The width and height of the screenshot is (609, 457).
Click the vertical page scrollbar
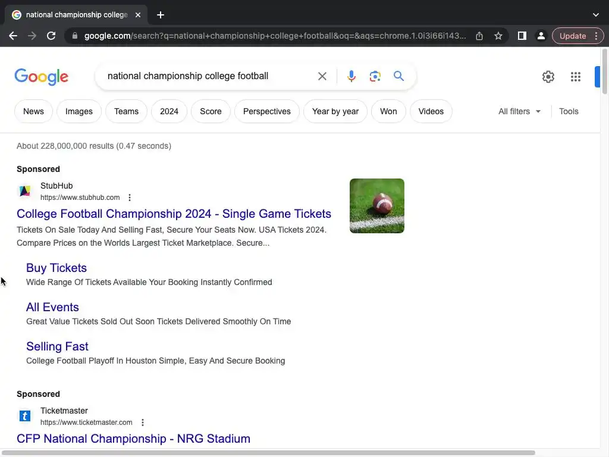pyautogui.click(x=605, y=71)
